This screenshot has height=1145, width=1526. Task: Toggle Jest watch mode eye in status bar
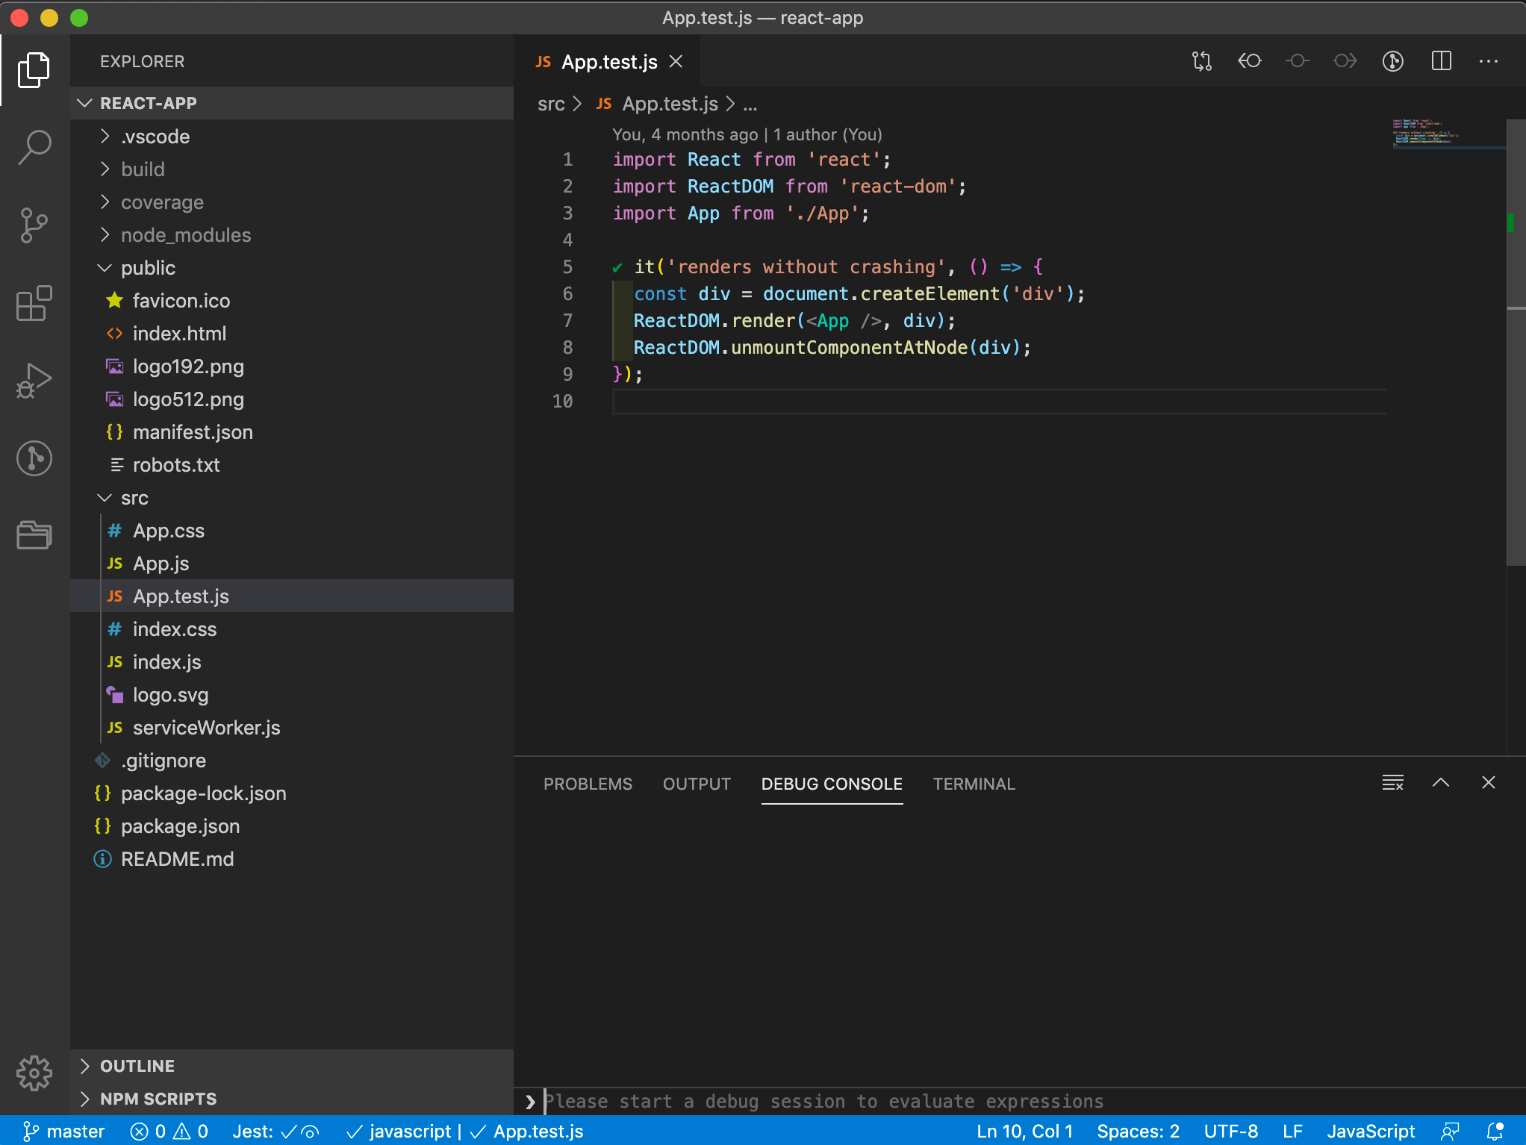tap(310, 1131)
